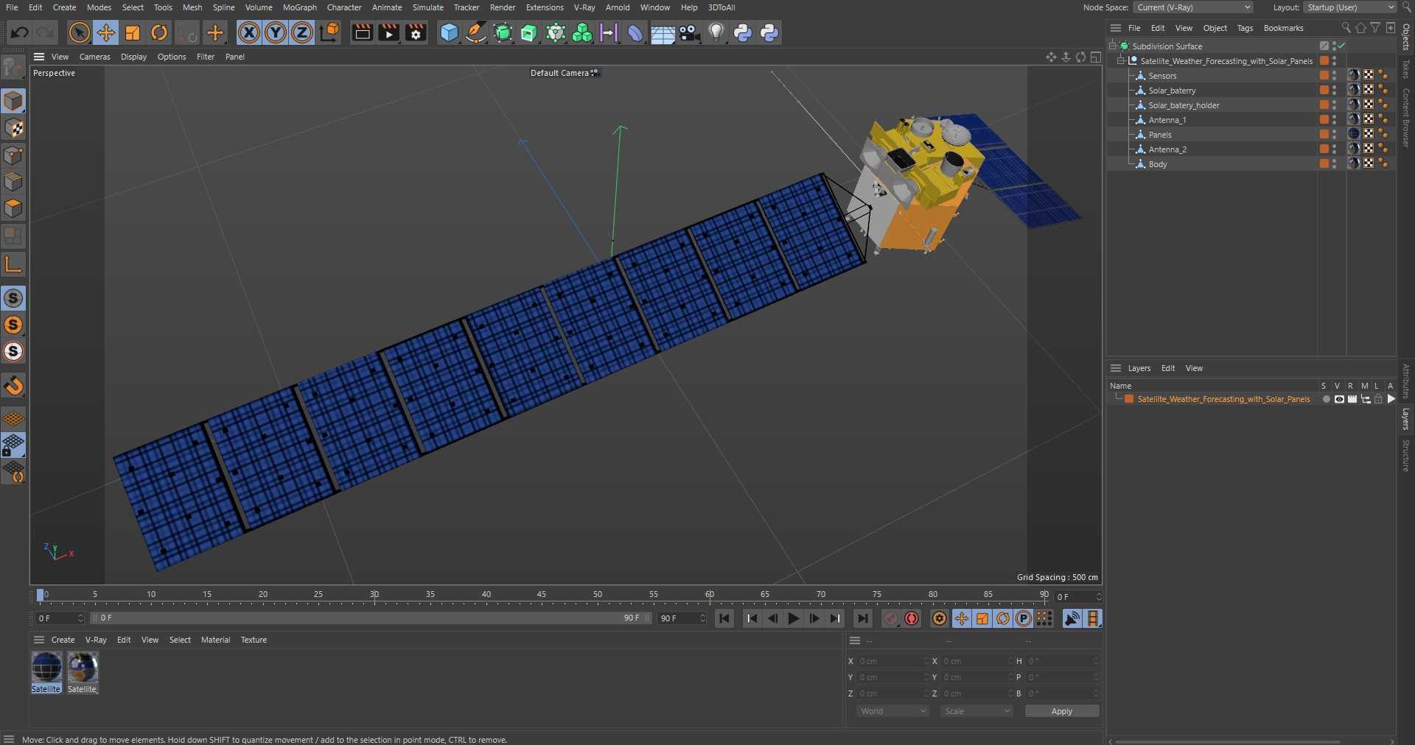The width and height of the screenshot is (1415, 745).
Task: Collapse the Subdivision Surface tree node
Action: (x=1112, y=46)
